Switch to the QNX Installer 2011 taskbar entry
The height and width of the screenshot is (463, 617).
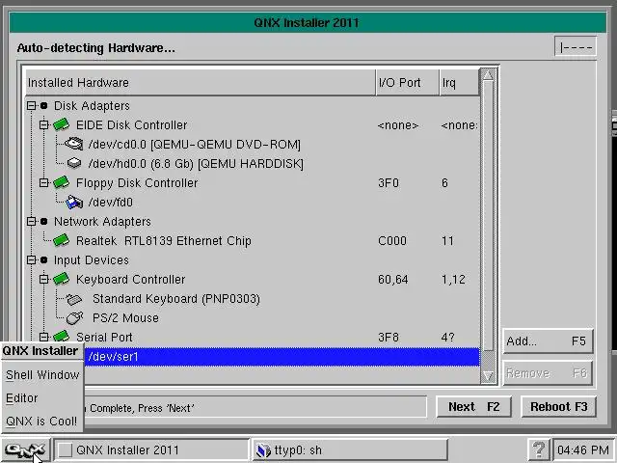coord(151,449)
